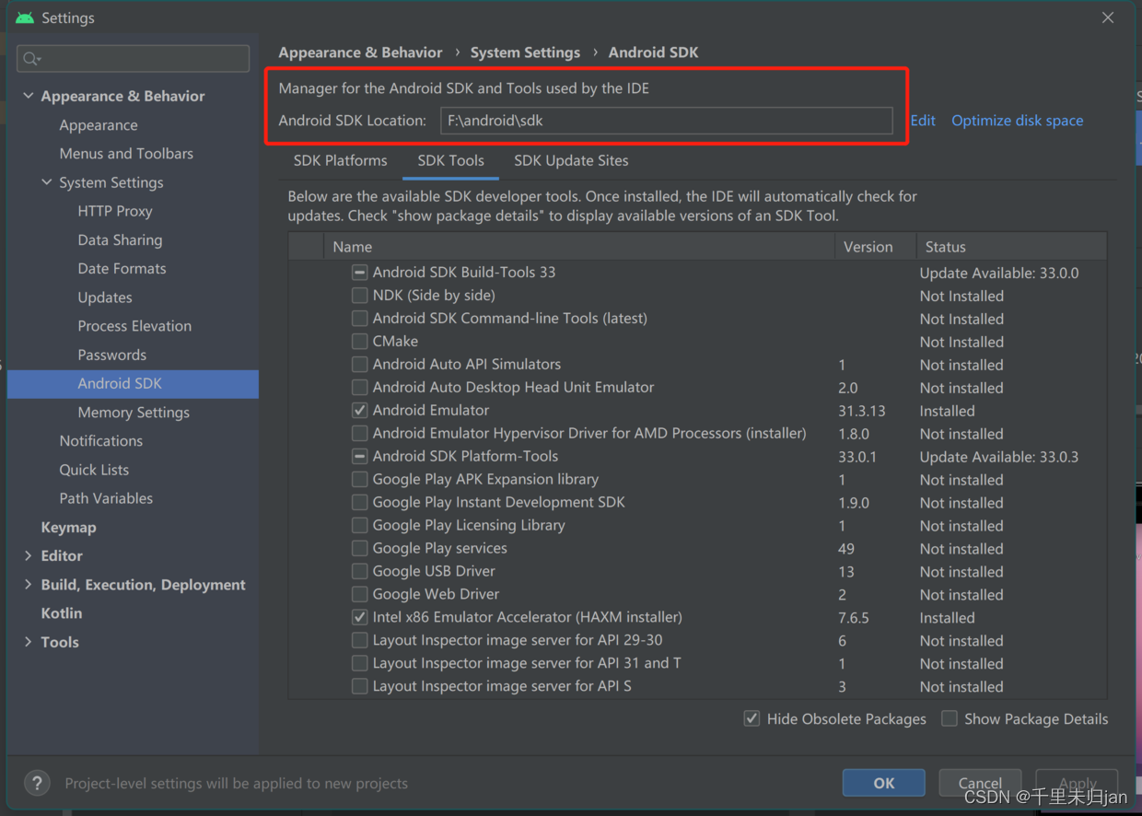This screenshot has width=1142, height=816.
Task: Click the Android SDK Location field
Action: [x=667, y=121]
